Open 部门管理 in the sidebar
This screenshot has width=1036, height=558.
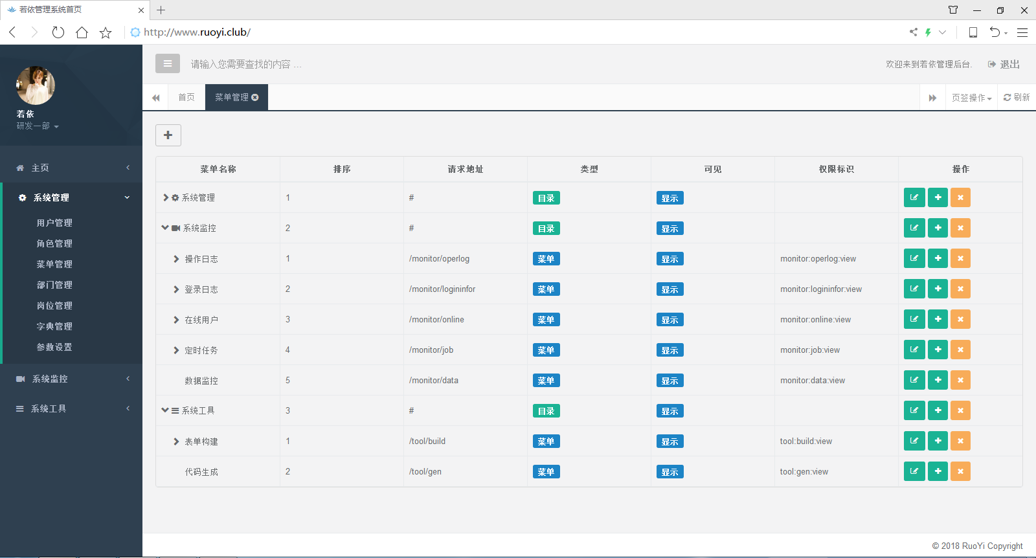click(54, 285)
